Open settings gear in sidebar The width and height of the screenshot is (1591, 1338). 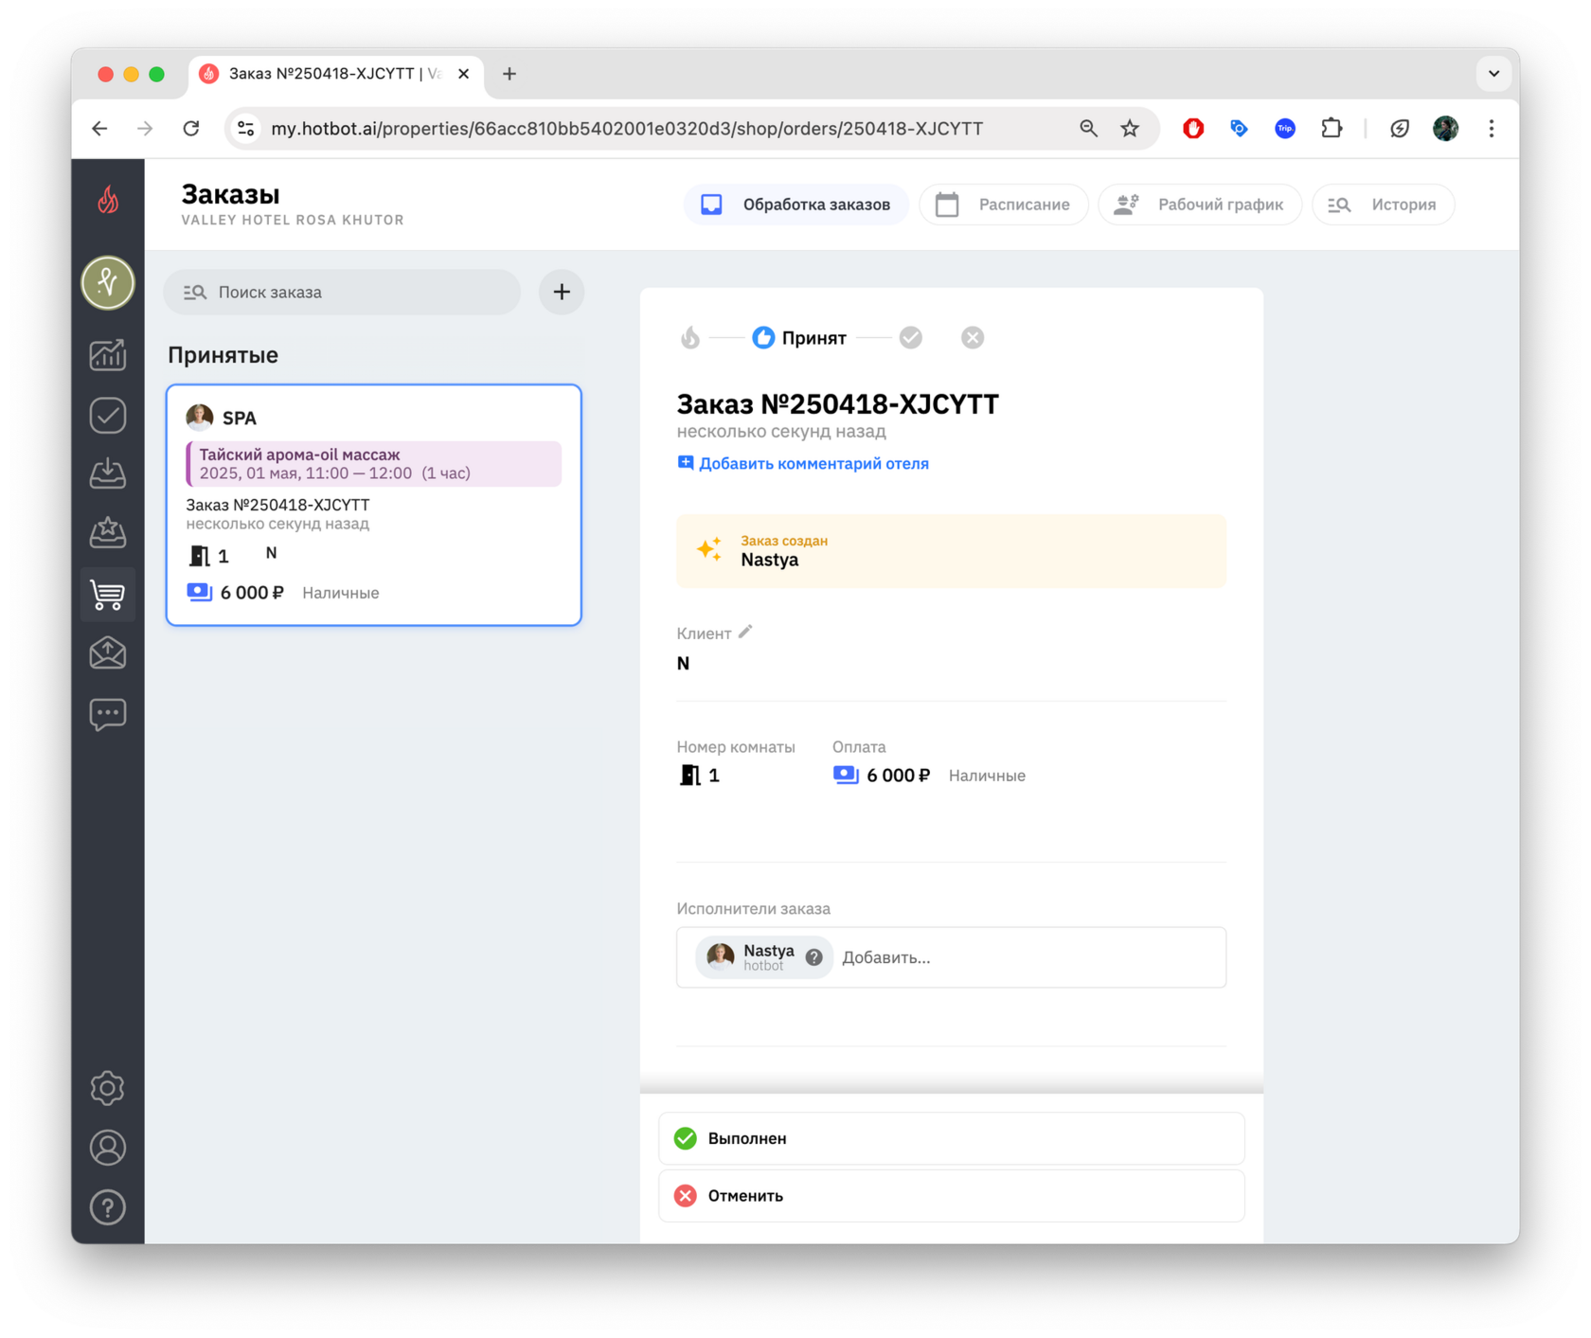coord(108,1088)
